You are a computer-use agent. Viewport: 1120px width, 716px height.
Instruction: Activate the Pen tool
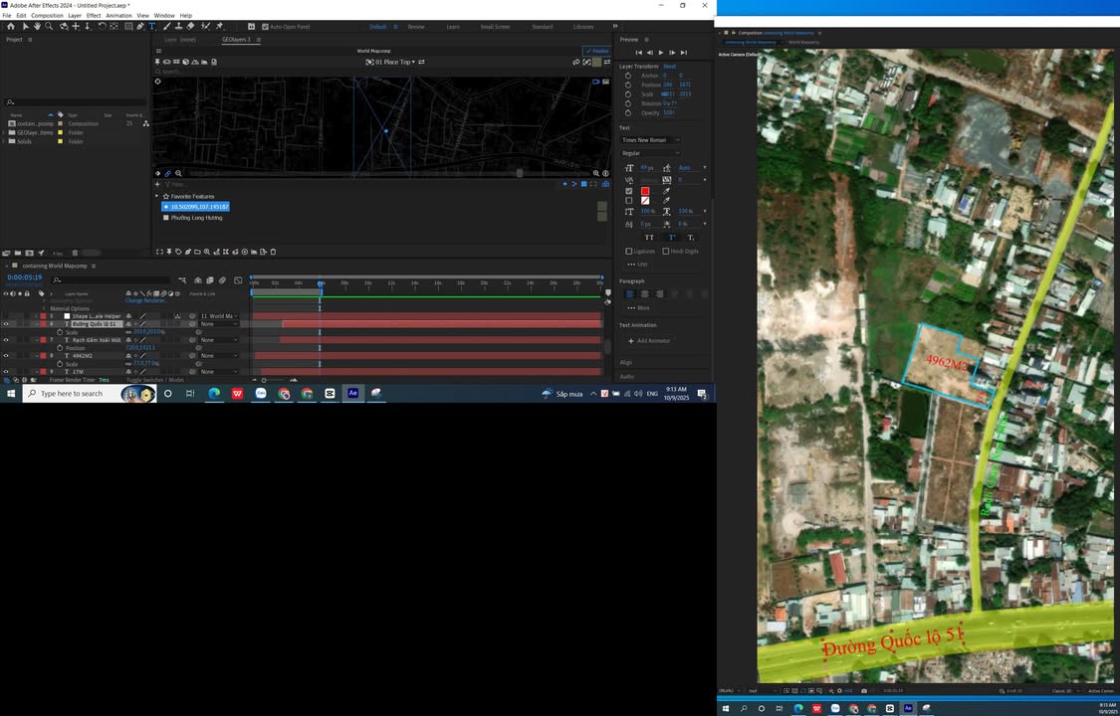[140, 26]
